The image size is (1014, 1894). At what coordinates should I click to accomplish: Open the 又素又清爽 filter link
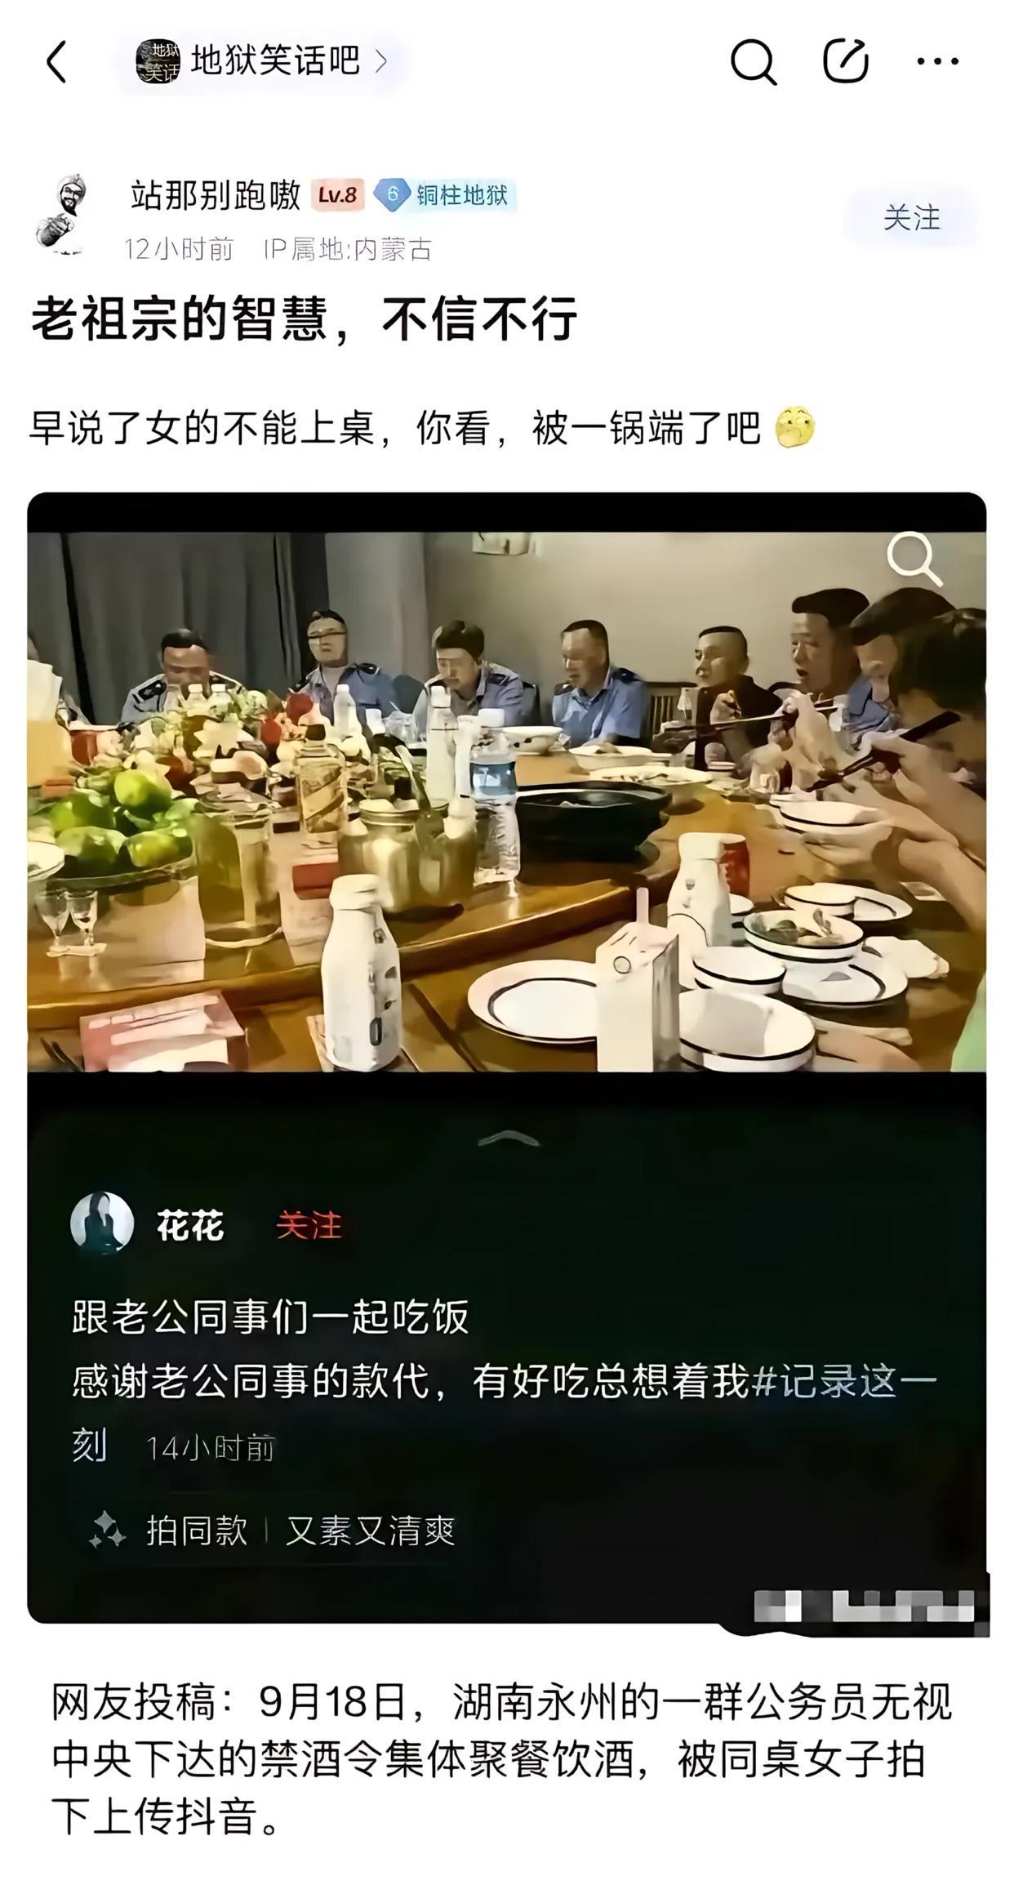click(x=369, y=1531)
